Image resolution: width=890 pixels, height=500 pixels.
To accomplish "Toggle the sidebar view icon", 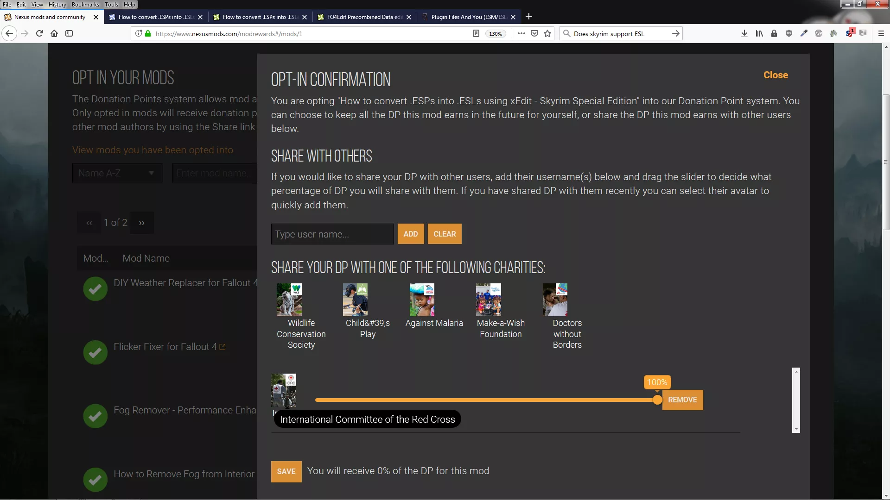I will [x=69, y=33].
